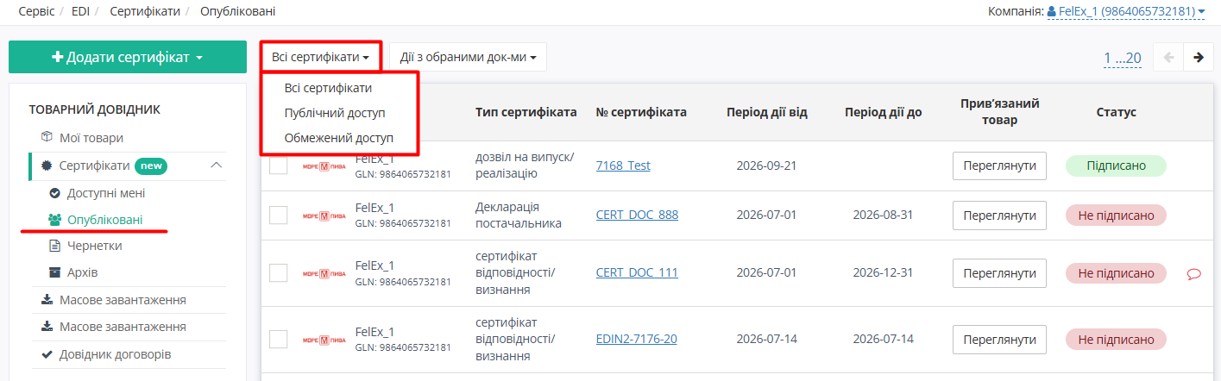Click the Опубліковані breadcrumb
Image resolution: width=1221 pixels, height=381 pixels.
[x=238, y=12]
